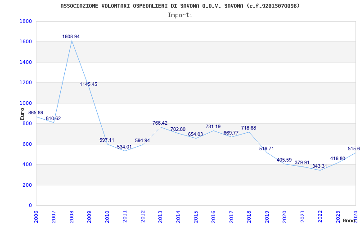This screenshot has height=225, width=360.
Task: Click the 654.03 data label
Action: (196, 134)
